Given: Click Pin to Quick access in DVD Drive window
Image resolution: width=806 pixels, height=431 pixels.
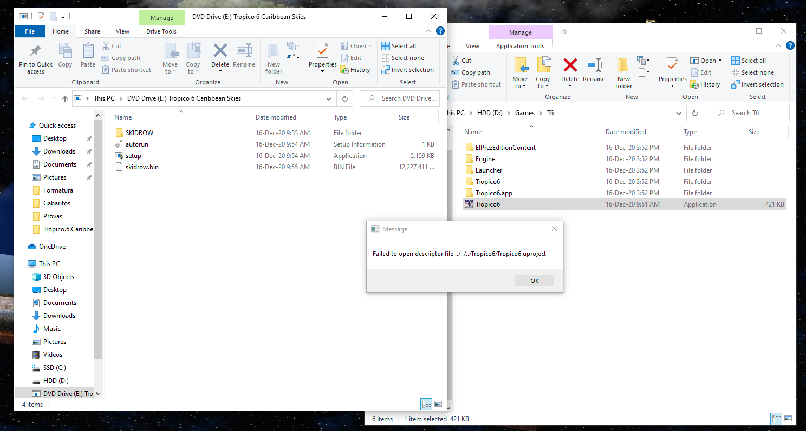Looking at the screenshot, I should (36, 59).
